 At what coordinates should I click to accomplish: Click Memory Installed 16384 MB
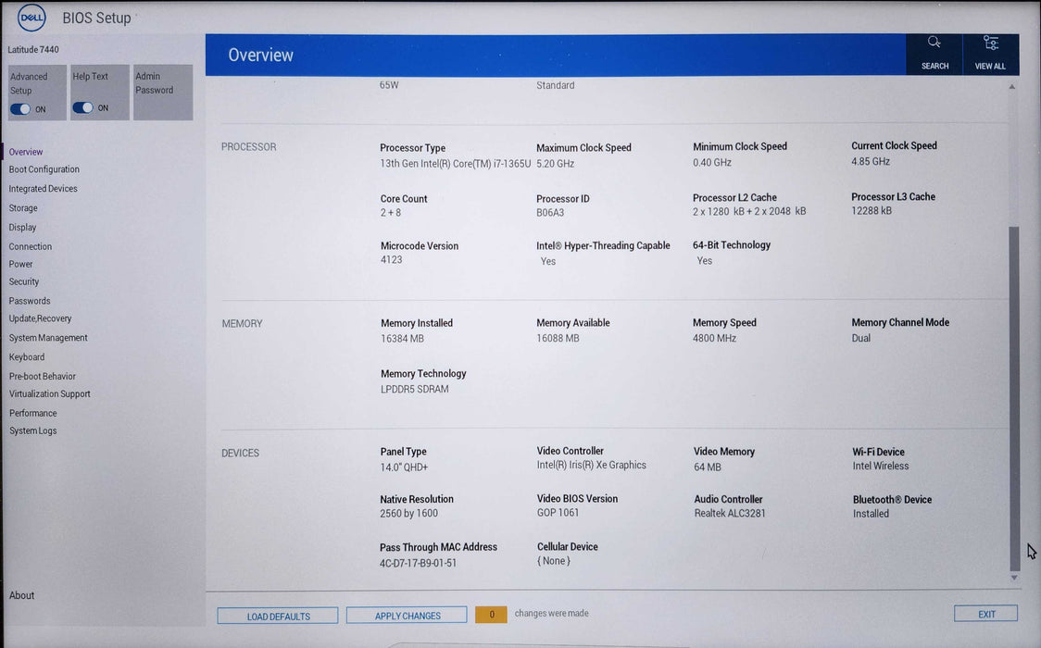402,338
